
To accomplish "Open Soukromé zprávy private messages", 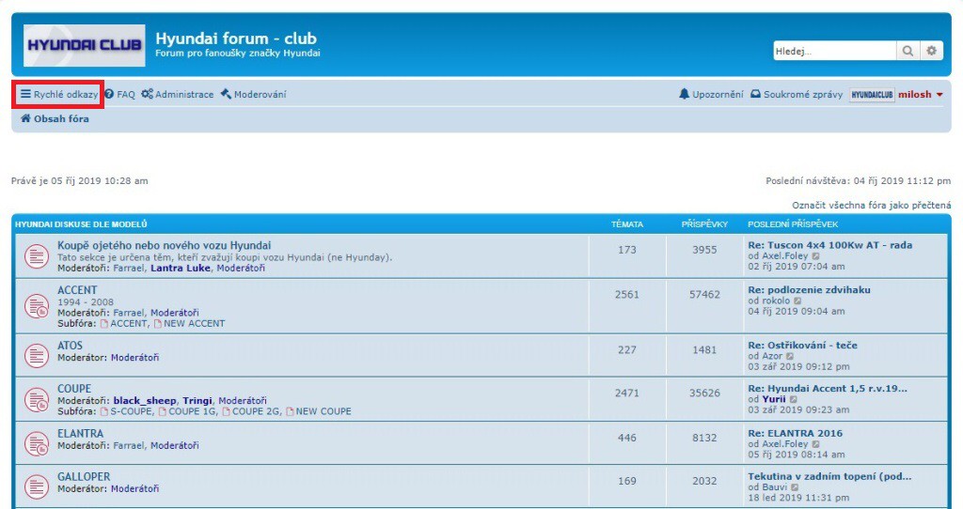I will [x=797, y=95].
